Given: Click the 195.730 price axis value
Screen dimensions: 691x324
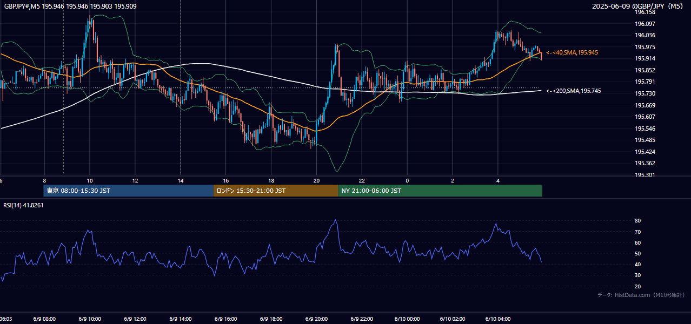Looking at the screenshot, I should [x=645, y=93].
